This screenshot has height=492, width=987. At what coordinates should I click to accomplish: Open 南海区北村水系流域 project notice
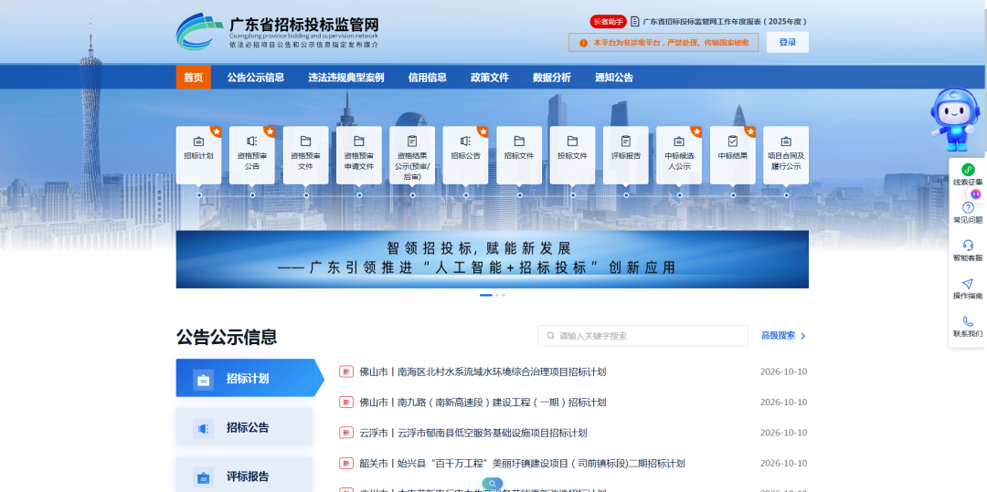(x=483, y=372)
